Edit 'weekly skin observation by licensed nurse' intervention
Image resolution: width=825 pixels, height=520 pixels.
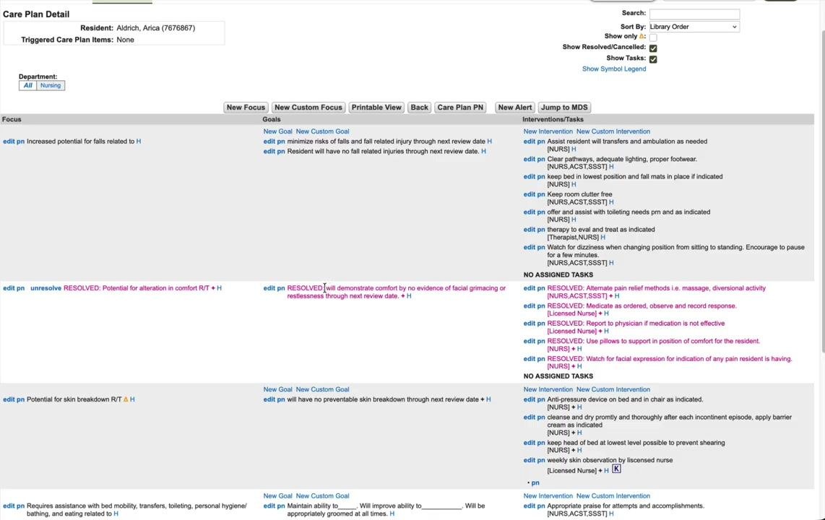tap(530, 460)
